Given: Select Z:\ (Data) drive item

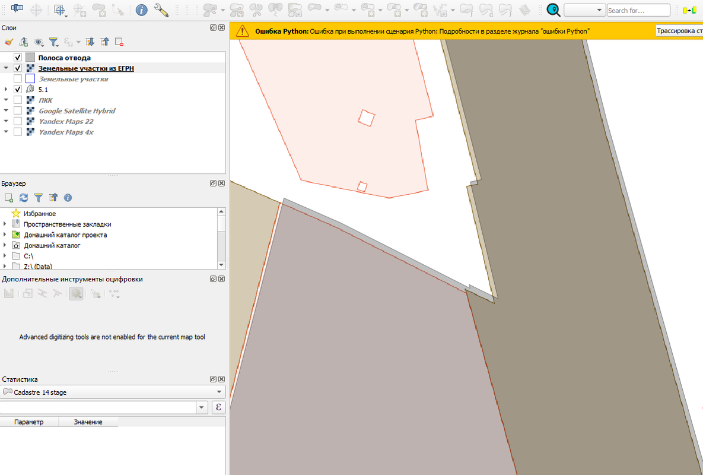Looking at the screenshot, I should click(x=38, y=267).
